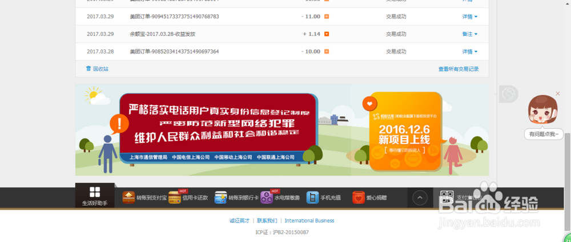Viewport: 571px width, 242px height.
Task: Click the 信用卡还款 card icon
Action: (175, 198)
